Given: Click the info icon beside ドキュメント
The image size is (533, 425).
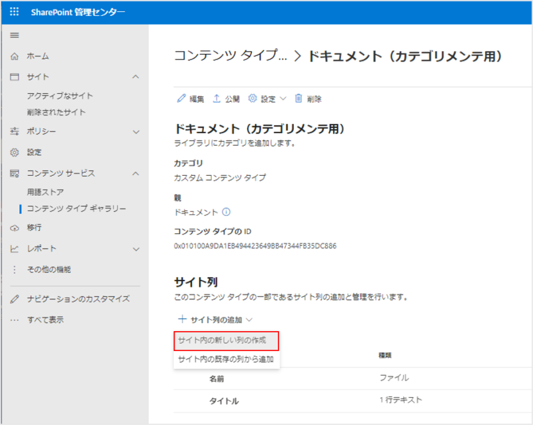Looking at the screenshot, I should [226, 212].
